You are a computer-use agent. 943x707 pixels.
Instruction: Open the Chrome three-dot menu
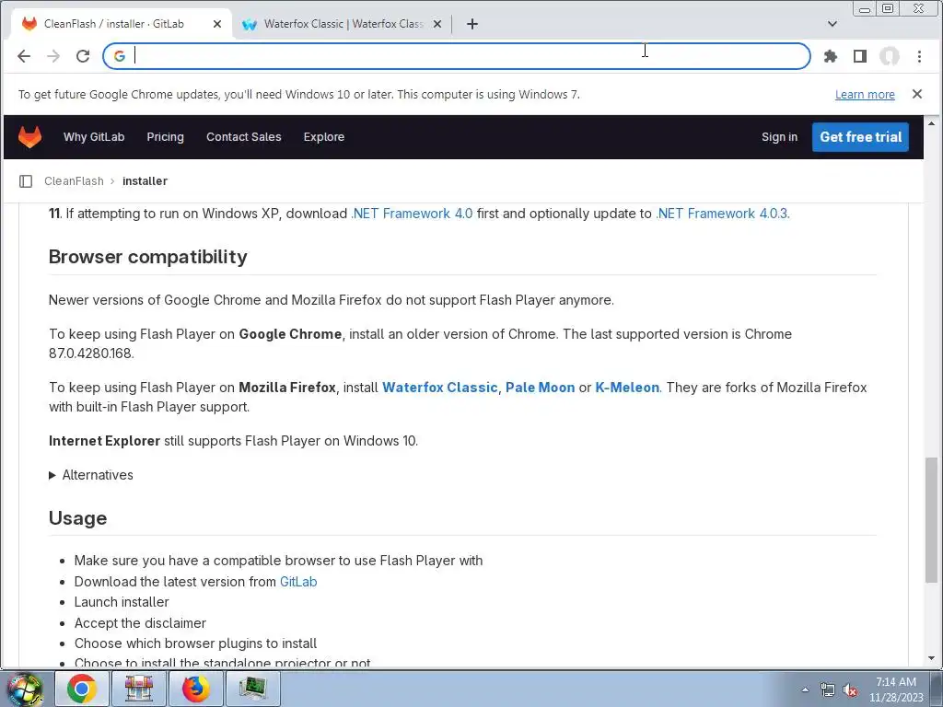919,56
